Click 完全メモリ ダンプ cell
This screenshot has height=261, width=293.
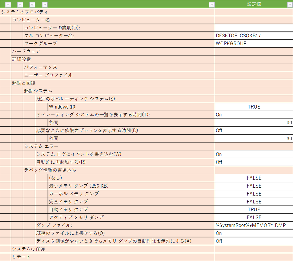coord(131,202)
